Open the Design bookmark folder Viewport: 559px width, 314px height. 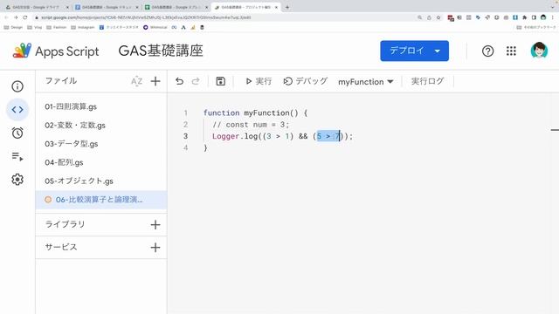click(13, 27)
